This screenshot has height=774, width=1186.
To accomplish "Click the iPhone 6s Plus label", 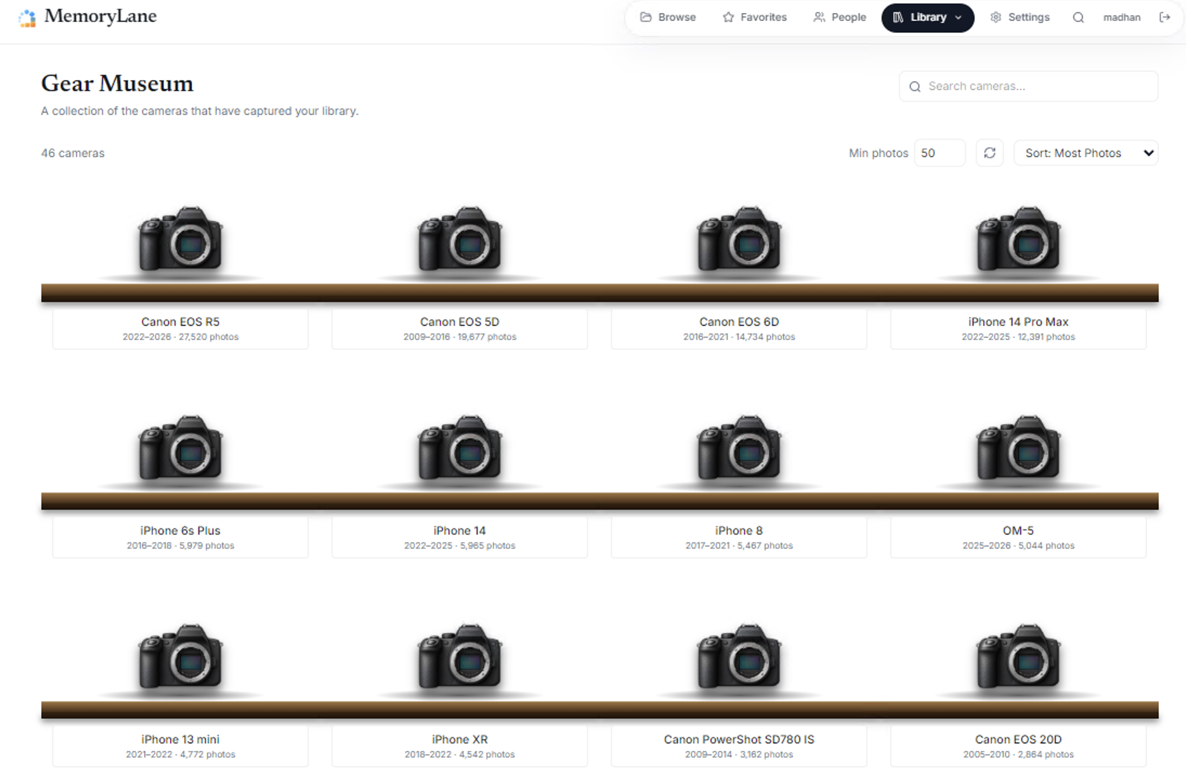I will [180, 530].
